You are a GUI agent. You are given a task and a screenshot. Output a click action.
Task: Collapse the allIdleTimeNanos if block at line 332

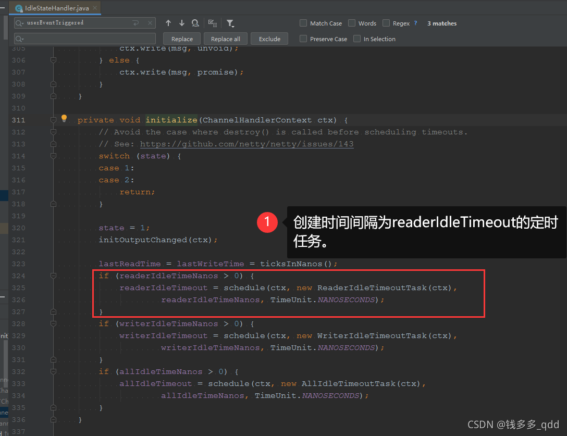[x=53, y=371]
